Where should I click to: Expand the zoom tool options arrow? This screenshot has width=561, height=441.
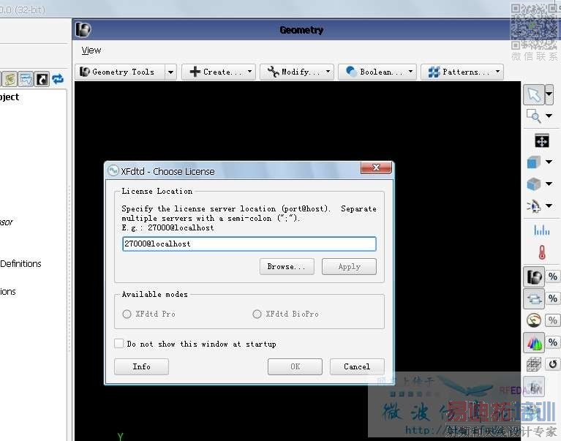click(549, 116)
